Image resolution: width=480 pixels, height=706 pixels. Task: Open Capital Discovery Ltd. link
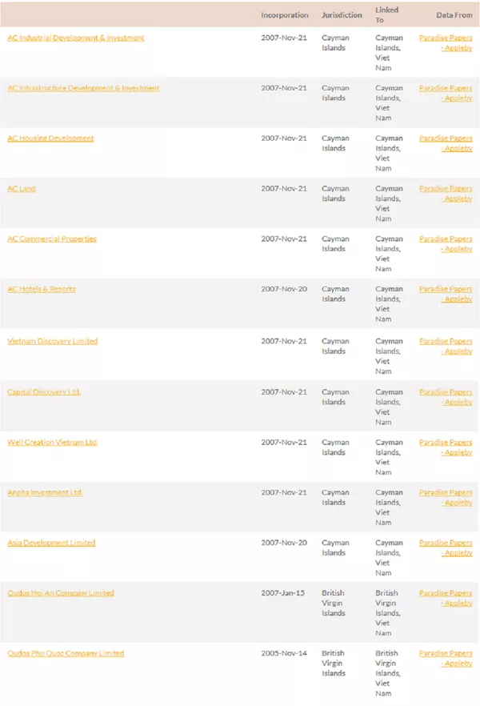coord(44,392)
